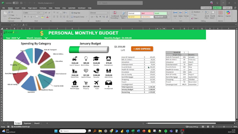
Task: Switch to the Developer tab
Action: click(x=82, y=8)
